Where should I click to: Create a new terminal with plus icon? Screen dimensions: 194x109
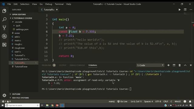coord(169,65)
